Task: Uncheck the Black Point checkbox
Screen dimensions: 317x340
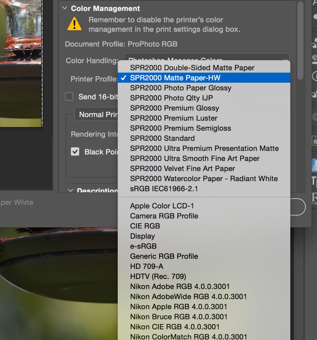Action: 75,152
